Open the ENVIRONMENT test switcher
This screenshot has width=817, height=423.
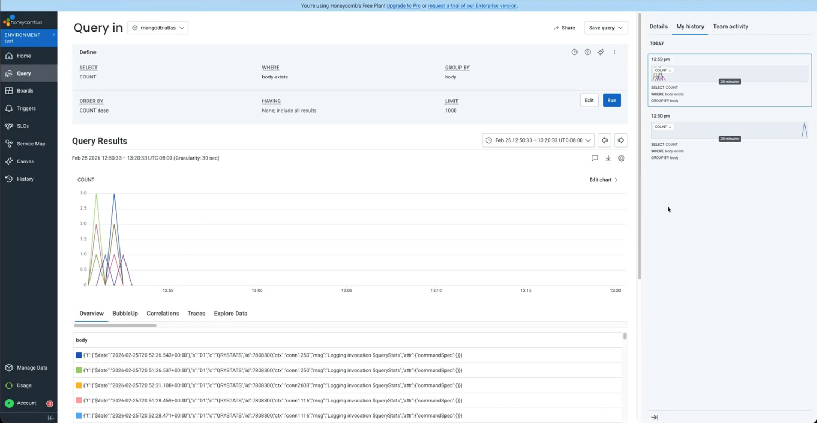click(x=28, y=38)
